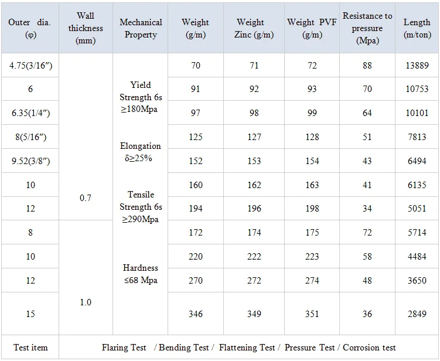Select the "Weight Zinc (g/m)" header
The height and width of the screenshot is (361, 440).
(251, 28)
